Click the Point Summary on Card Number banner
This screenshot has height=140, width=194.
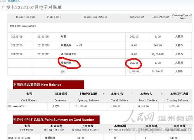click(x=56, y=120)
